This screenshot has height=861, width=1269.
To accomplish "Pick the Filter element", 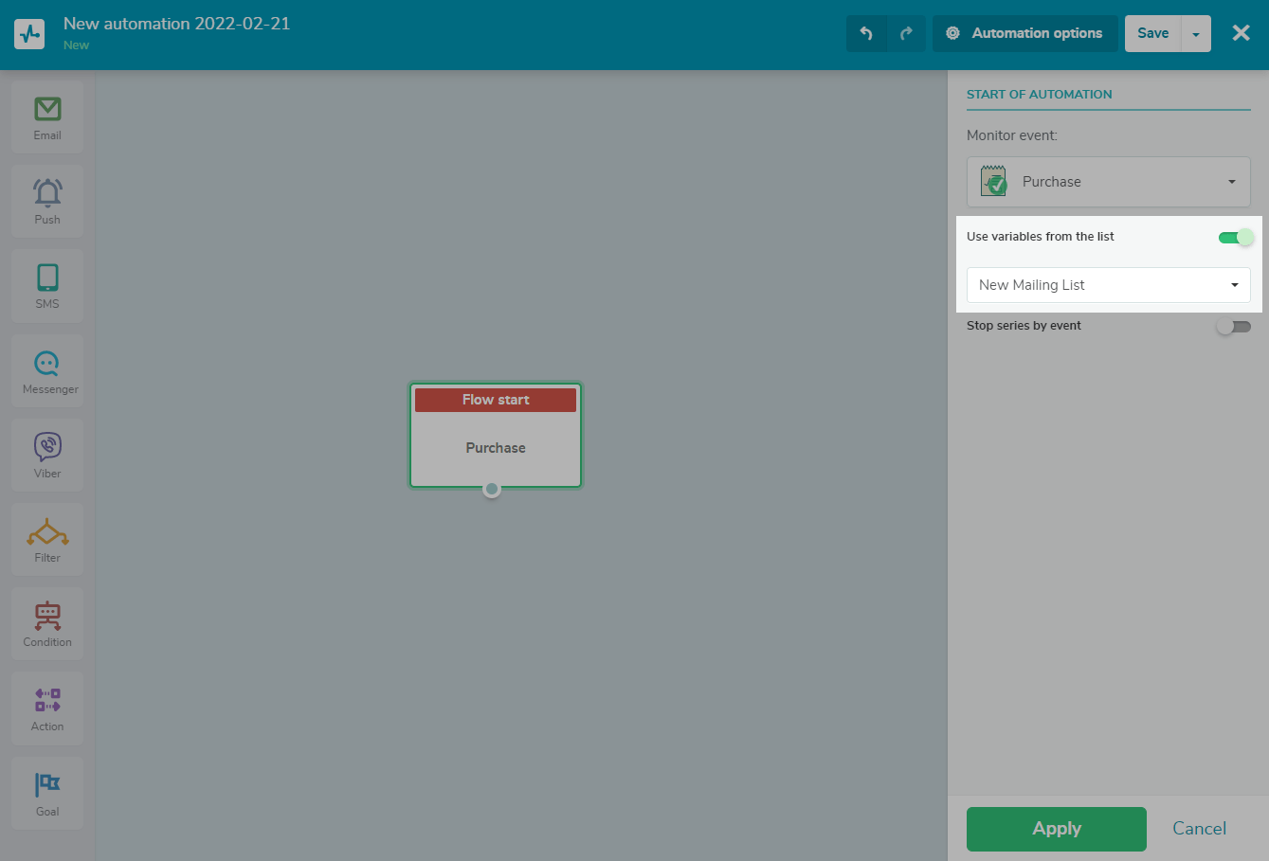I will 47,539.
